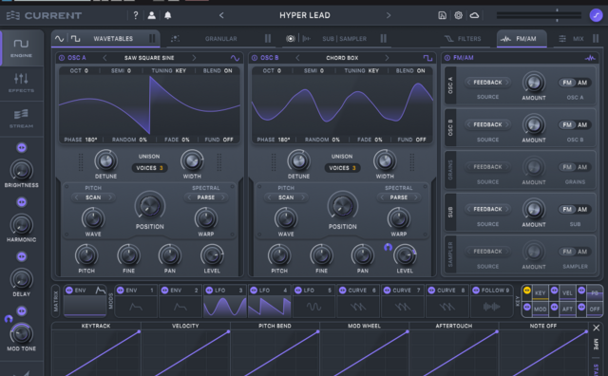Click the granular dots icon
The width and height of the screenshot is (608, 376).
point(175,38)
